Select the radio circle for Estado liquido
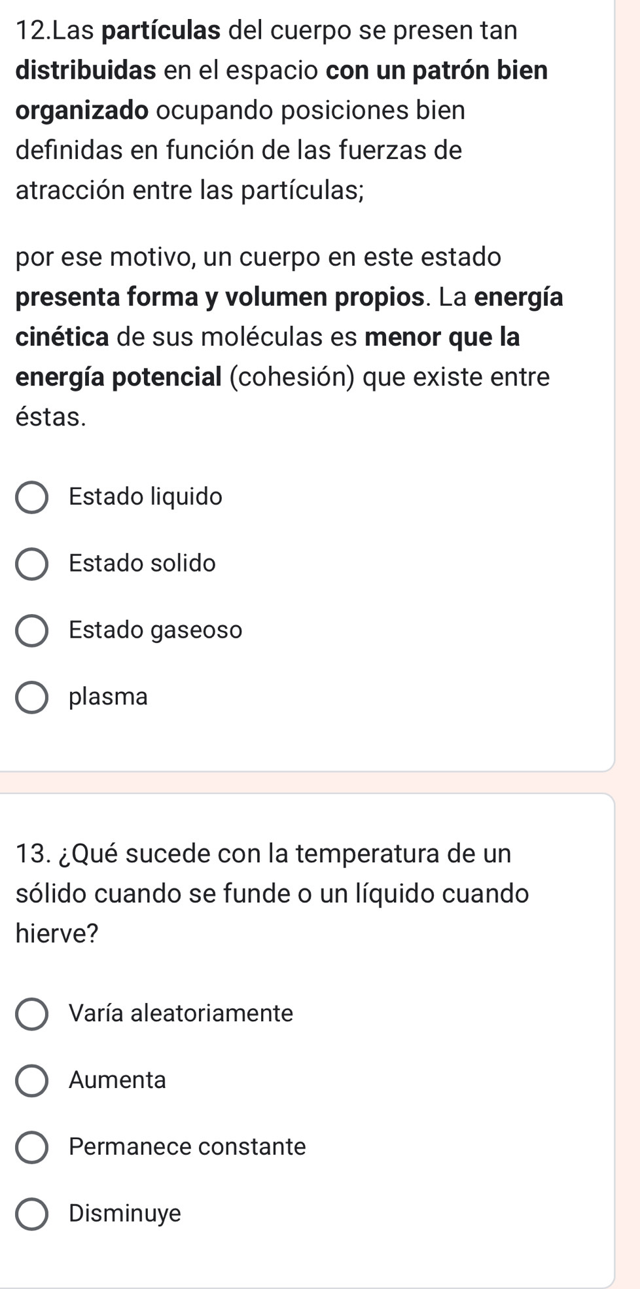Image resolution: width=640 pixels, height=1289 pixels. 31,498
